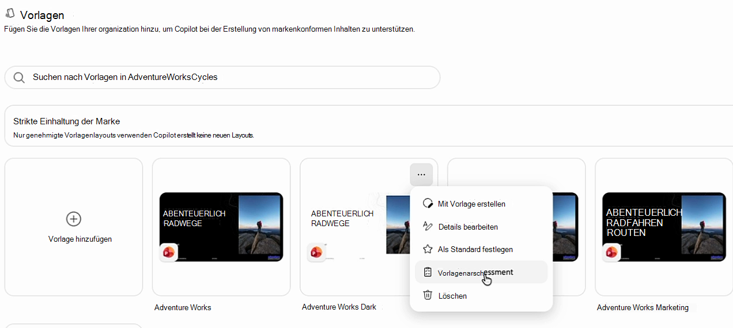Screen dimensions: 733x328
Task: Click the Adventure Works Dark name label
Action: pyautogui.click(x=339, y=307)
